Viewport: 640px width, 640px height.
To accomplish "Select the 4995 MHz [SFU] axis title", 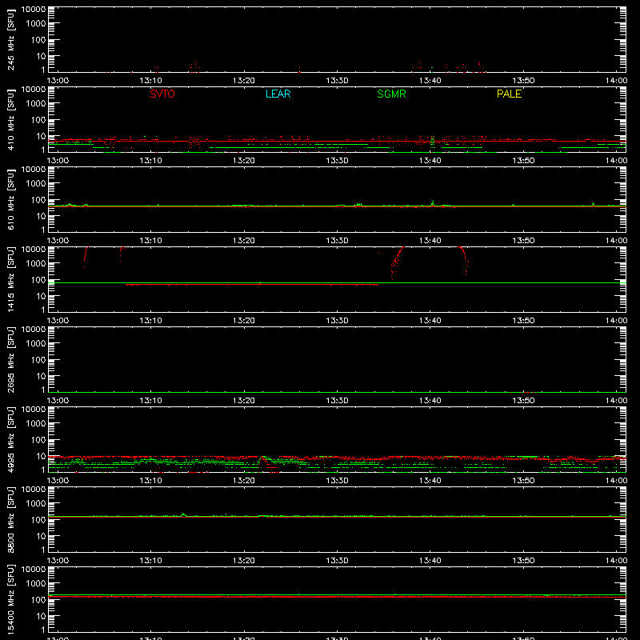I will [10, 439].
